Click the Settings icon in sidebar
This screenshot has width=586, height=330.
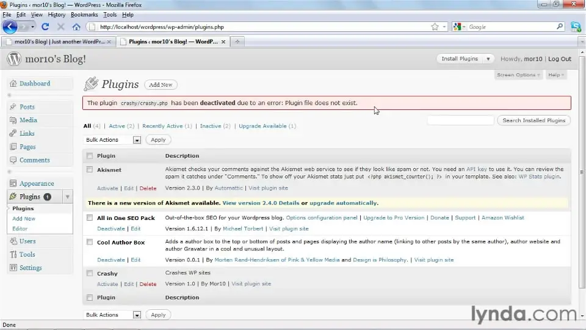(13, 268)
